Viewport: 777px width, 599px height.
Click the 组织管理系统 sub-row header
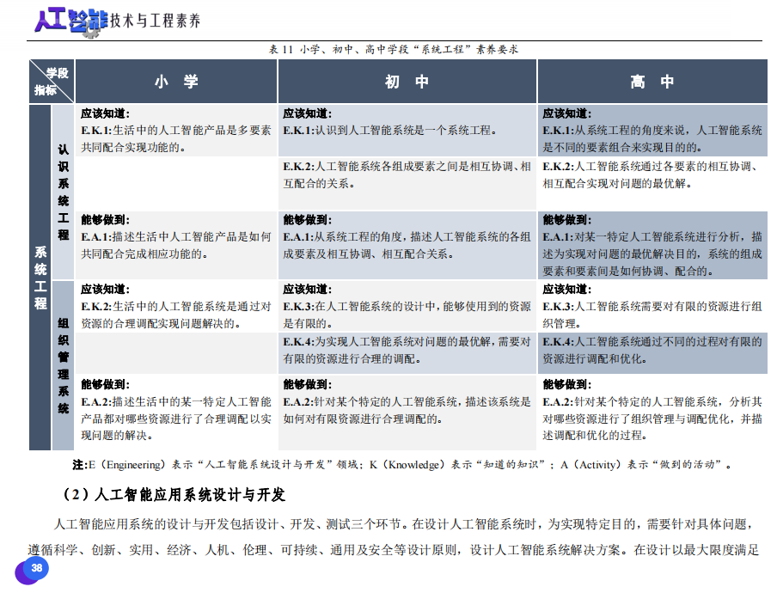64,364
